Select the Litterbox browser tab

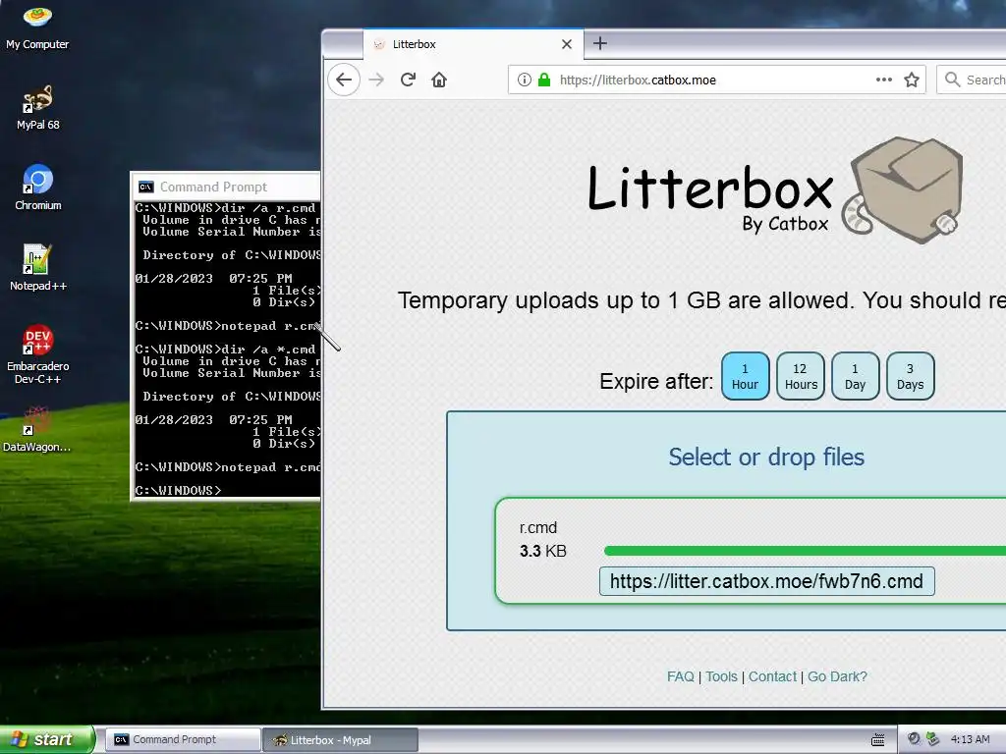pos(473,44)
